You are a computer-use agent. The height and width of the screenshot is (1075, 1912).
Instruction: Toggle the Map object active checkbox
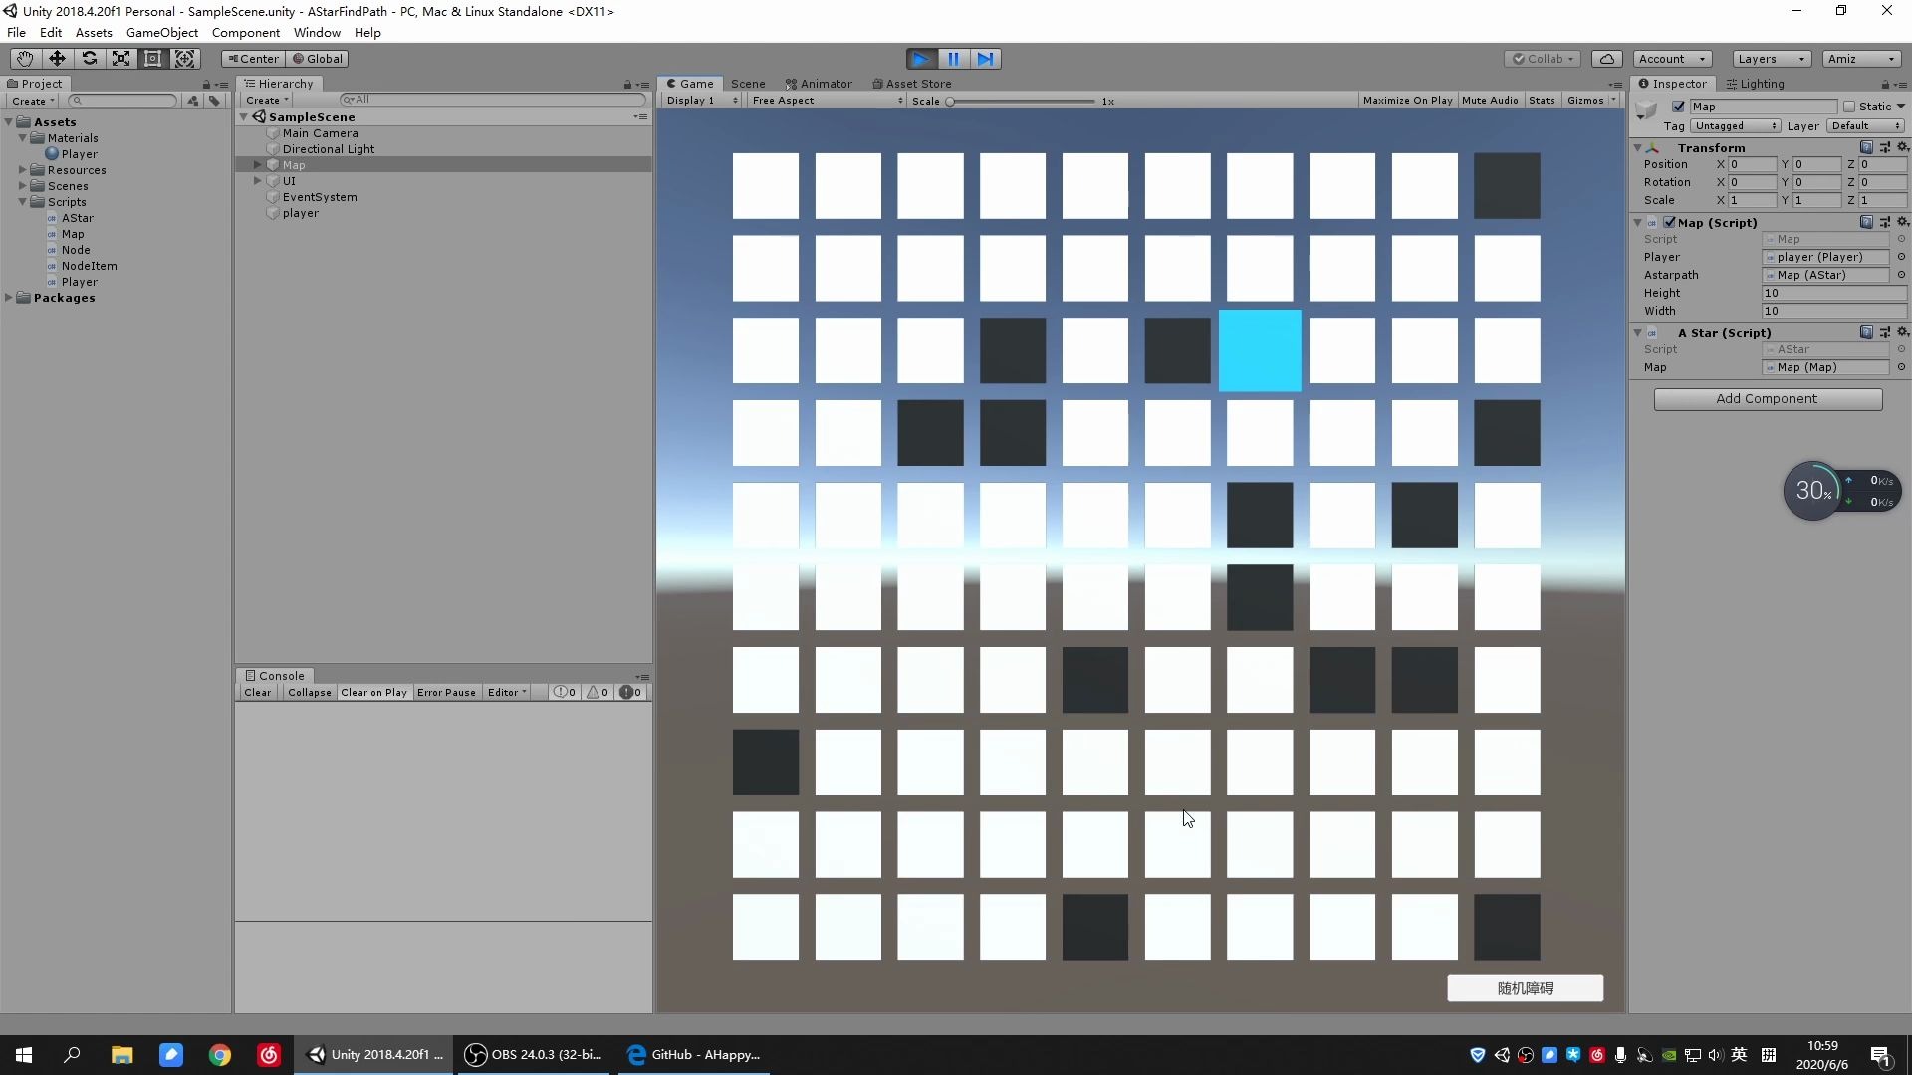tap(1679, 107)
